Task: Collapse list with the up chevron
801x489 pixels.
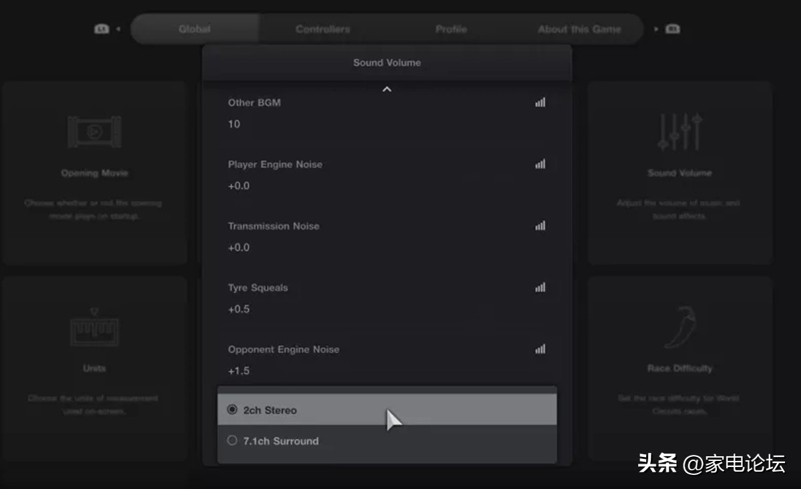Action: pyautogui.click(x=386, y=89)
